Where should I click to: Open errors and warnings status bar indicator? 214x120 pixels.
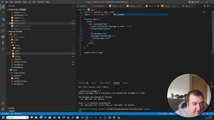click(18, 114)
